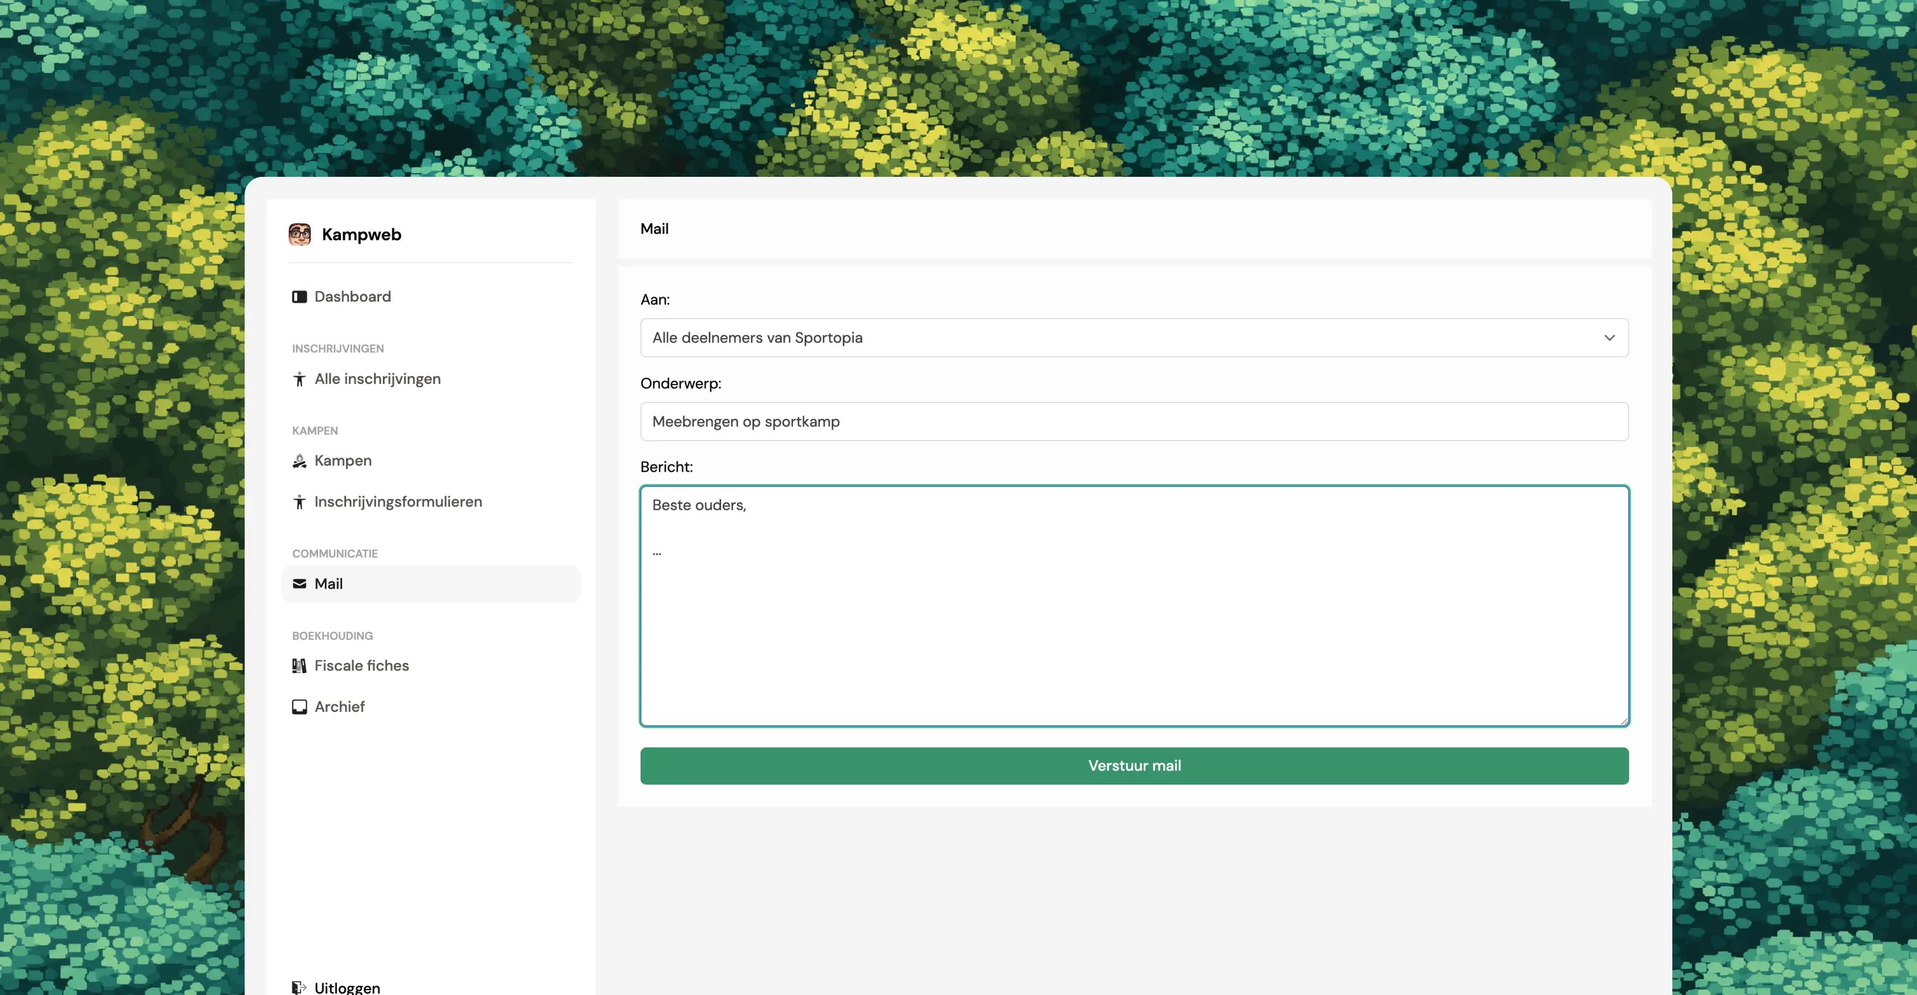Screen dimensions: 1917x995
Task: Click inside the Onderwerp subject field
Action: tap(1133, 421)
